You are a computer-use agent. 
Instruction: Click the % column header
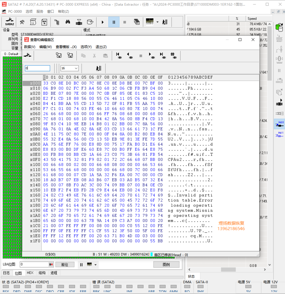[237, 19]
